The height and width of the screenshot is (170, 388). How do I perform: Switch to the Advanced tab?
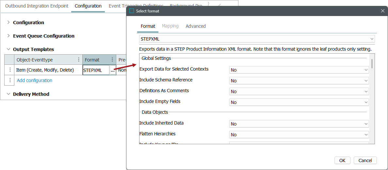point(196,26)
